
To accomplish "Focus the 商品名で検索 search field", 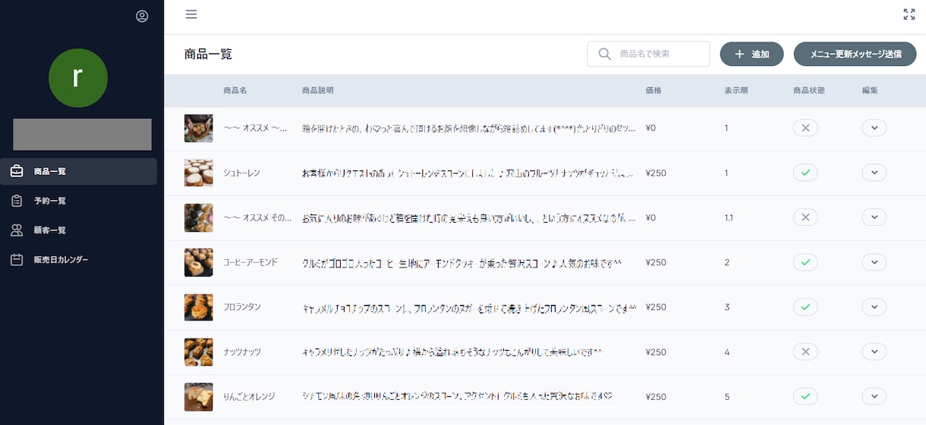I will [649, 54].
